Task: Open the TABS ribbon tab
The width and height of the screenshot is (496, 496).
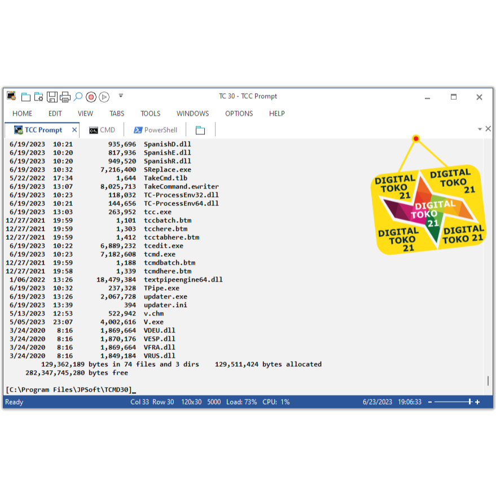Action: (x=117, y=113)
